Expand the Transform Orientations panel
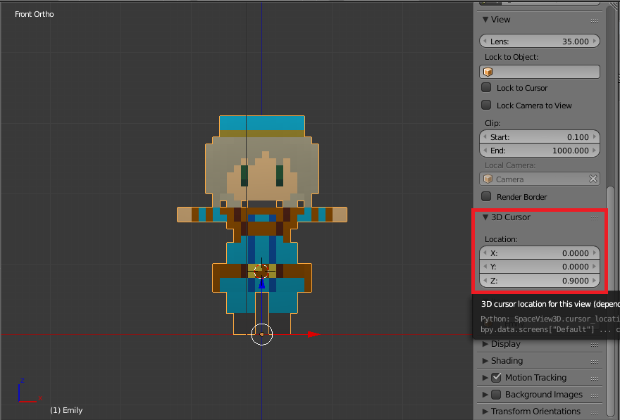Screen dimensions: 620x420 485,412
